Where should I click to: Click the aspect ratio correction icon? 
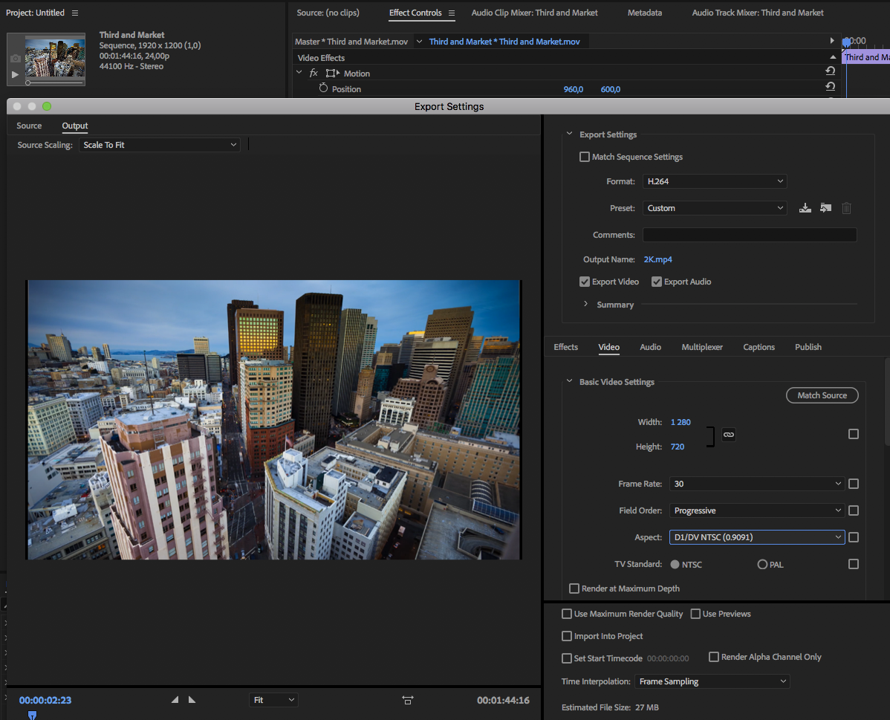pos(408,700)
